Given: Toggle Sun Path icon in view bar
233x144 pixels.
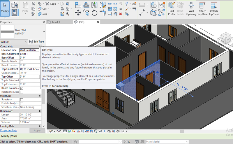Looking at the screenshot, I should coord(74,131).
